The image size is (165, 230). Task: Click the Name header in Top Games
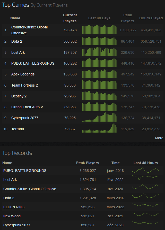point(15,18)
